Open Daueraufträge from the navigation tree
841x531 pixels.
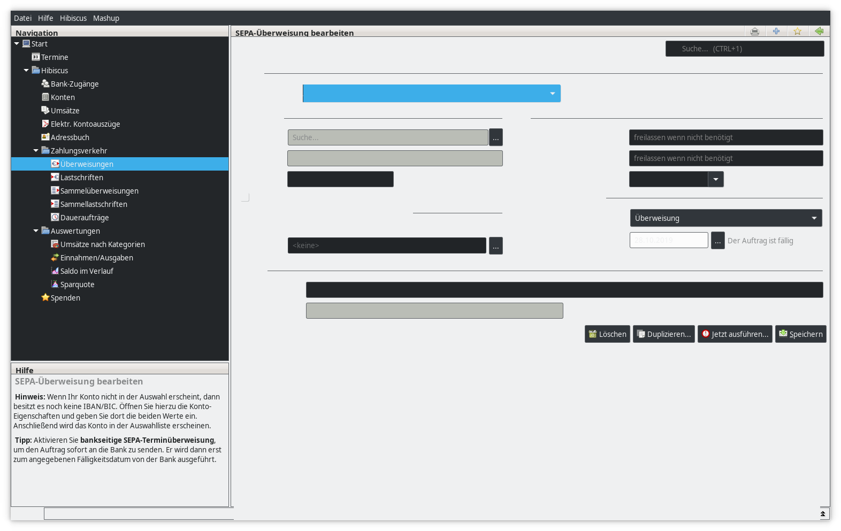84,218
